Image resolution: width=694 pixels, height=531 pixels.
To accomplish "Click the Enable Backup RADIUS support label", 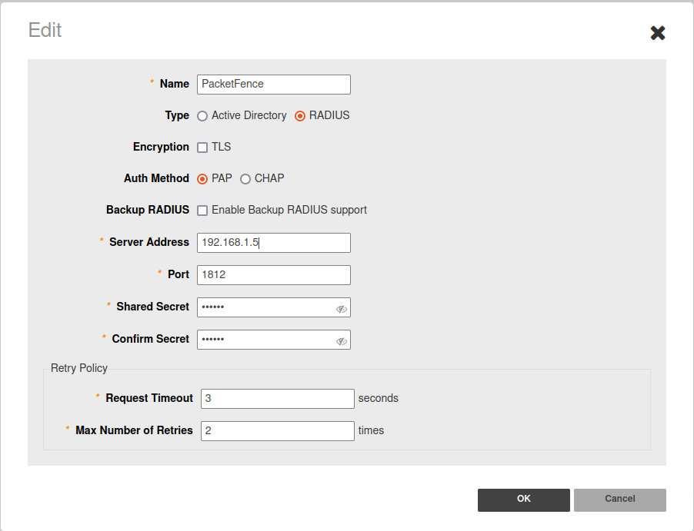I will pyautogui.click(x=289, y=210).
